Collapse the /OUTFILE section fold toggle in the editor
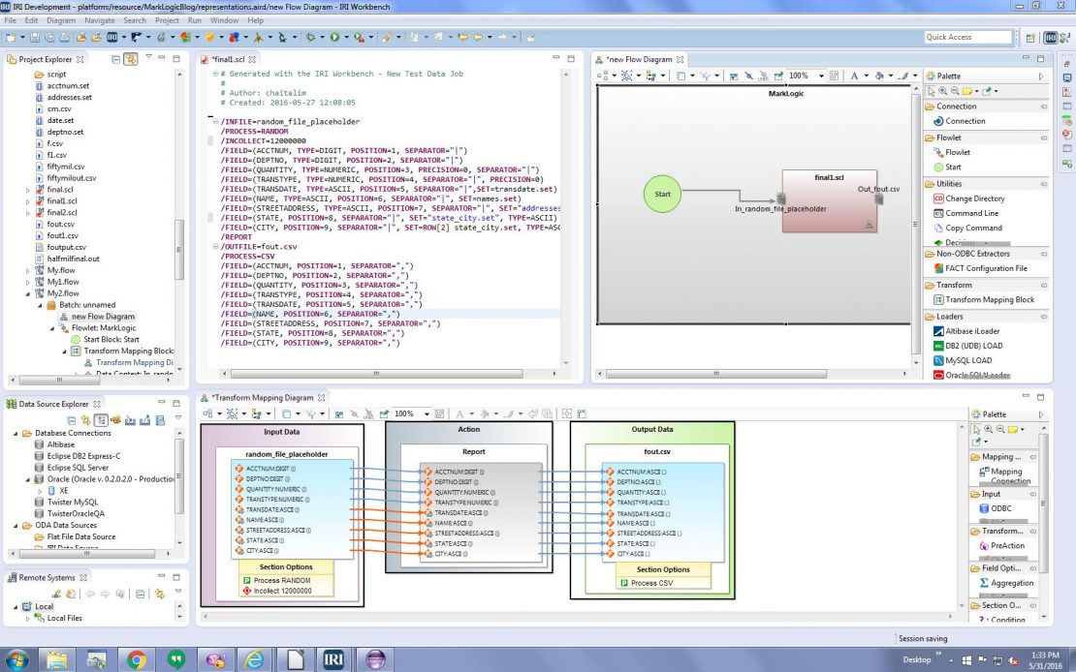The height and width of the screenshot is (672, 1076). click(215, 246)
